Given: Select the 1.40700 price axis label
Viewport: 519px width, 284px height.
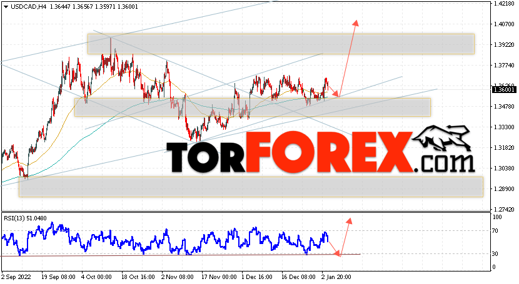Looking at the screenshot, I should 504,24.
